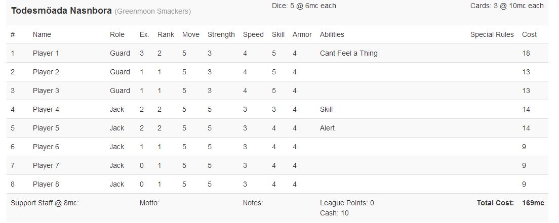Click the 169mc total cost value
This screenshot has width=559, height=223.
533,203
